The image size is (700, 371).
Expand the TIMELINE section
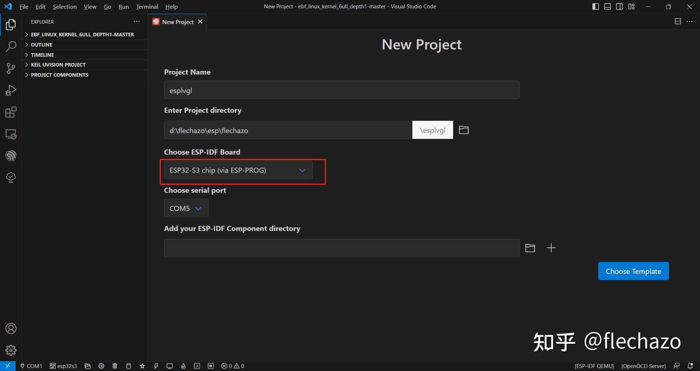click(x=85, y=55)
